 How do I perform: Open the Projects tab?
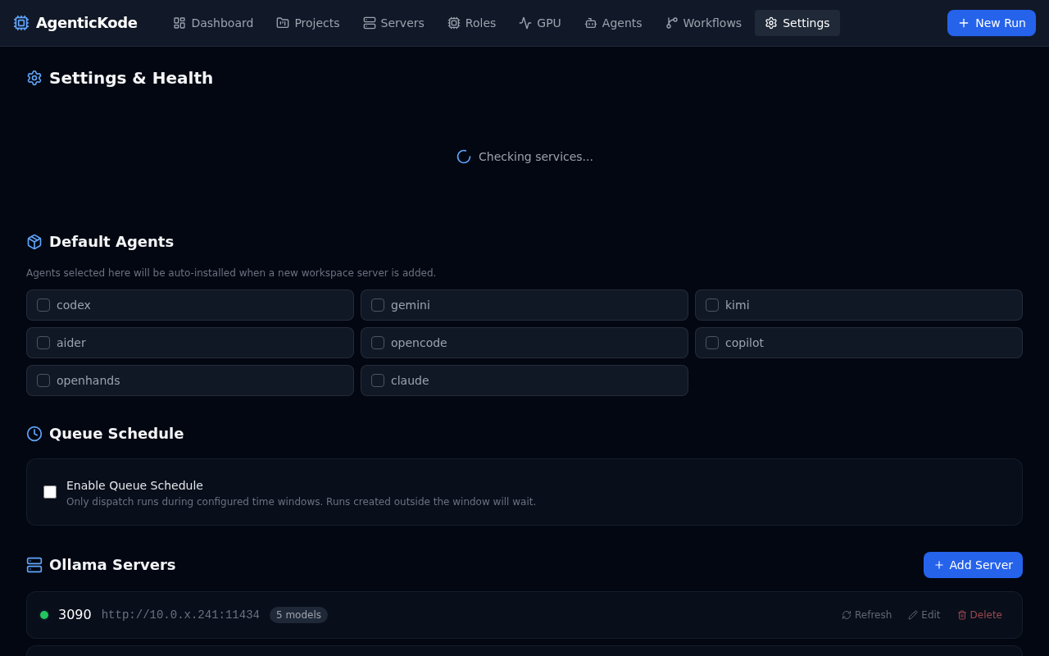[x=307, y=22]
